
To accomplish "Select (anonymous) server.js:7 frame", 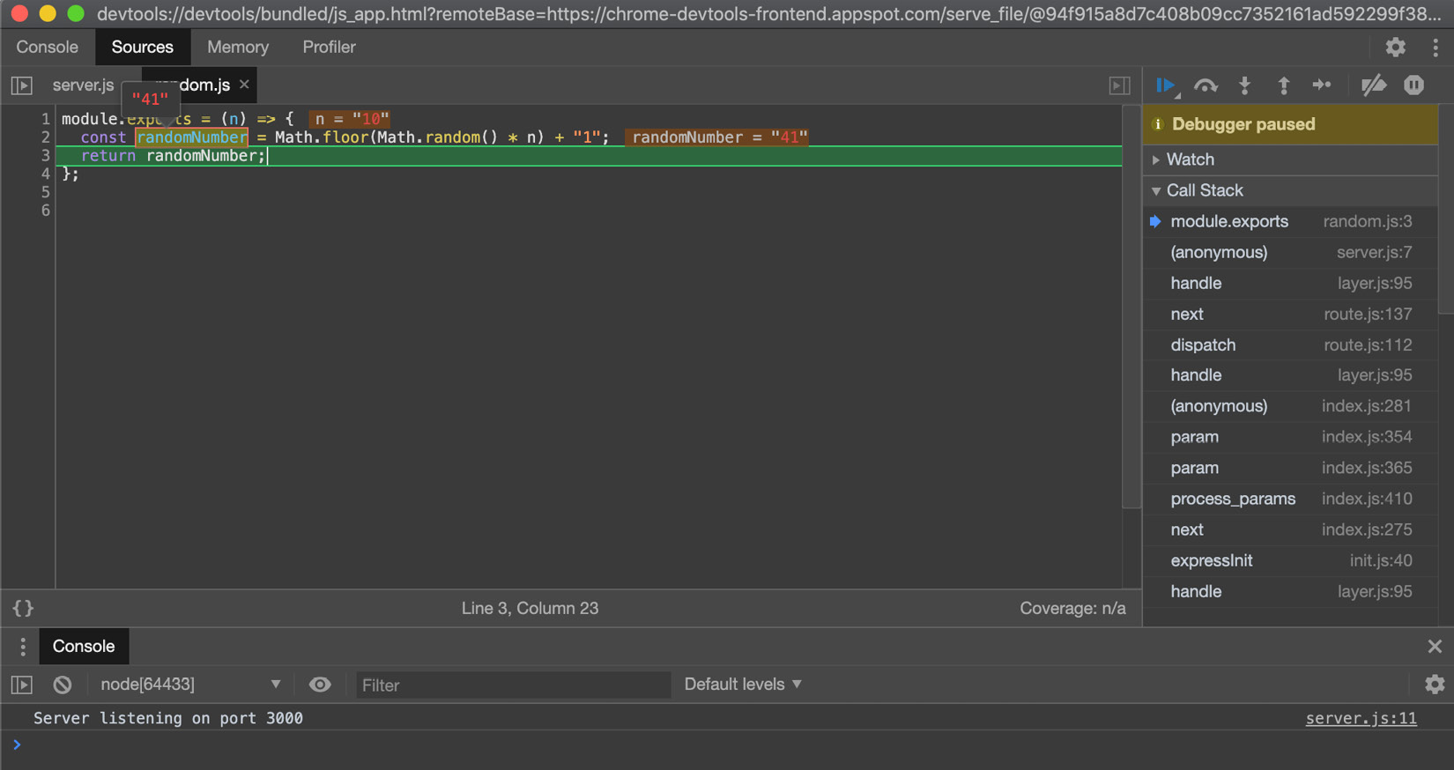I will (1290, 253).
